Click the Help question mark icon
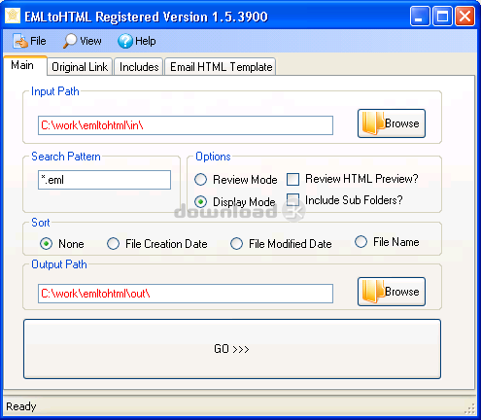Image resolution: width=481 pixels, height=420 pixels. pyautogui.click(x=125, y=41)
